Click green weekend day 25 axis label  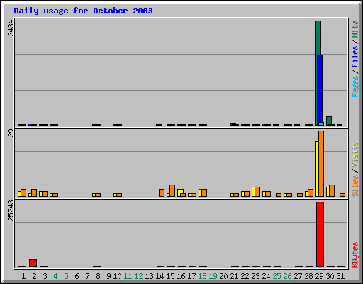(x=277, y=276)
